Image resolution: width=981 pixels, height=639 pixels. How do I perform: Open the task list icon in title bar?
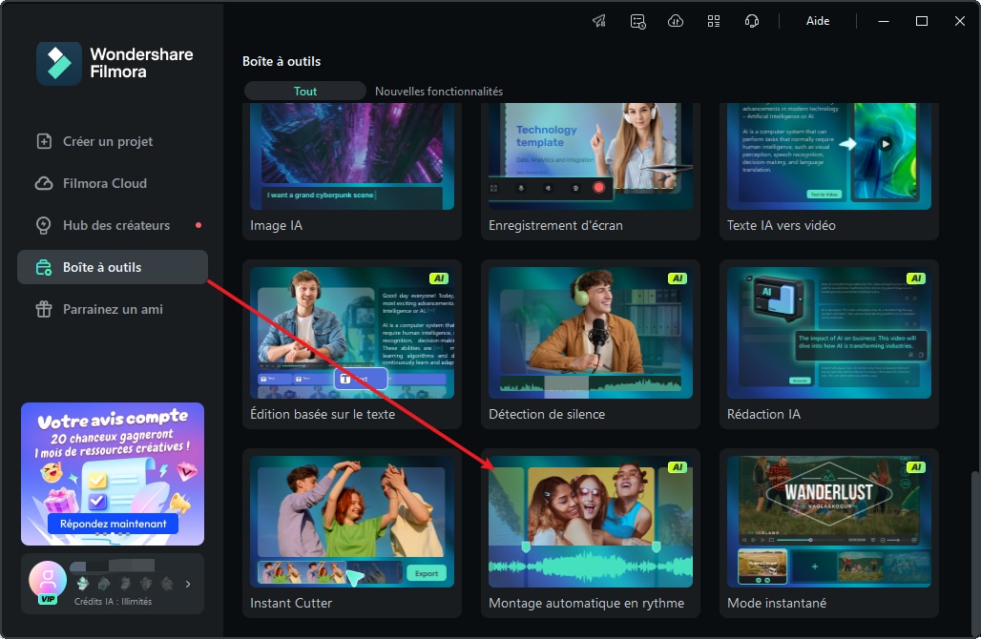(x=637, y=21)
